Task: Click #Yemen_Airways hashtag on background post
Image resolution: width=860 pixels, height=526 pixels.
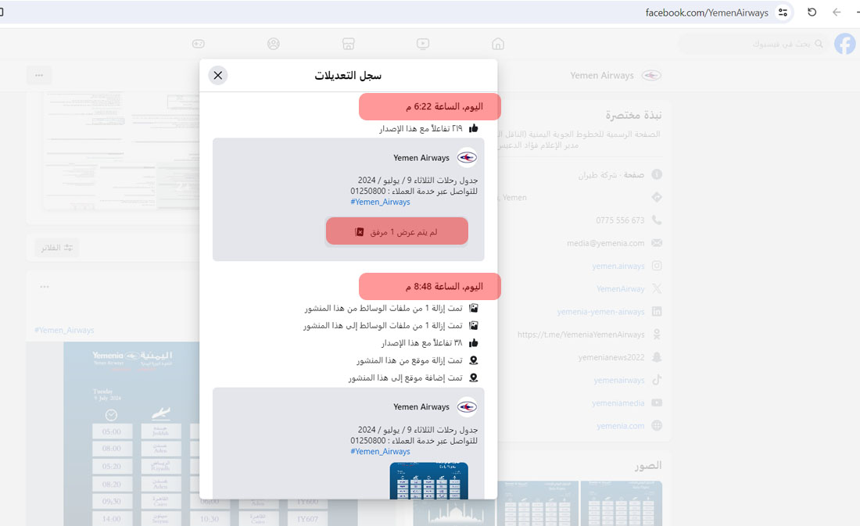Action: pyautogui.click(x=64, y=330)
